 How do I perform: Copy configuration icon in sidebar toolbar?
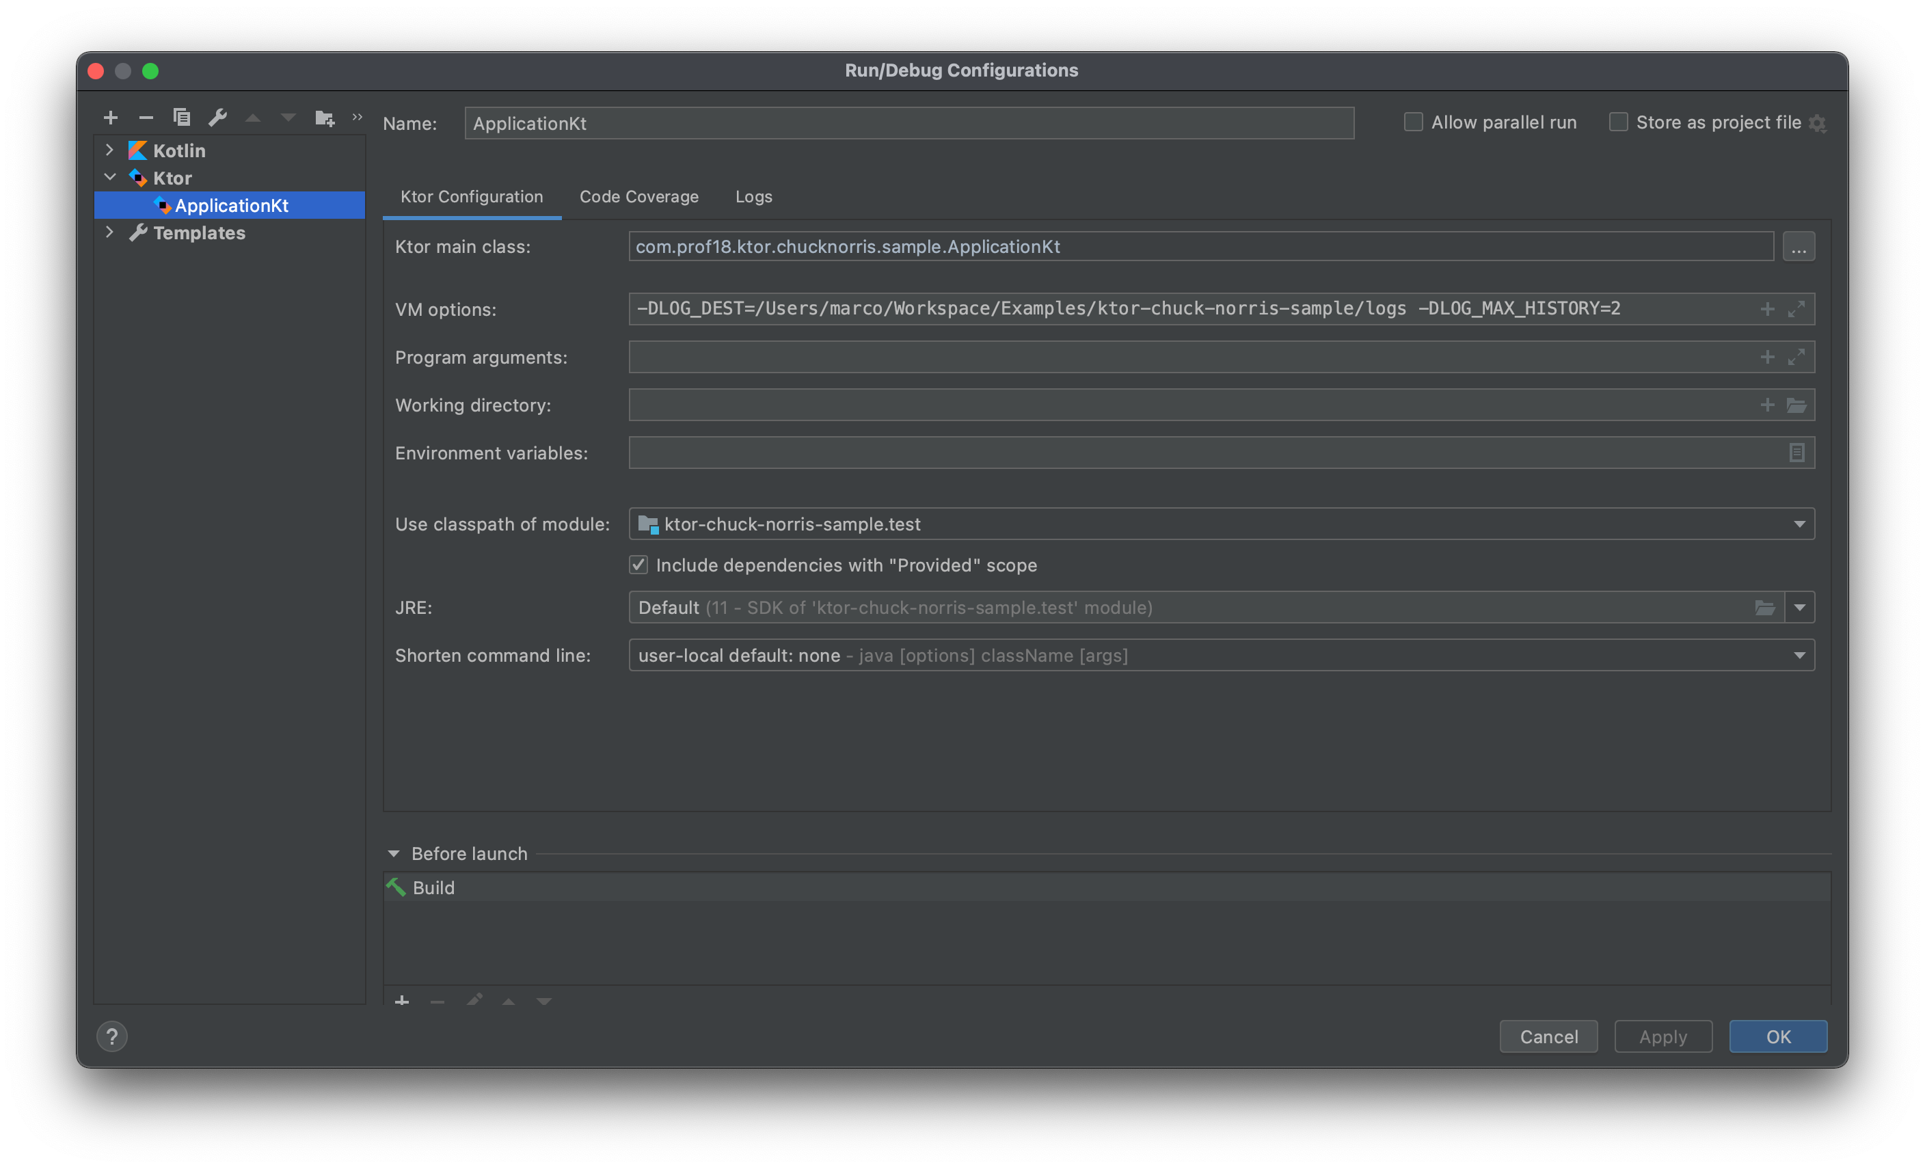(x=181, y=118)
